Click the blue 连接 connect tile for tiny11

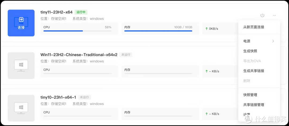(x=21, y=23)
